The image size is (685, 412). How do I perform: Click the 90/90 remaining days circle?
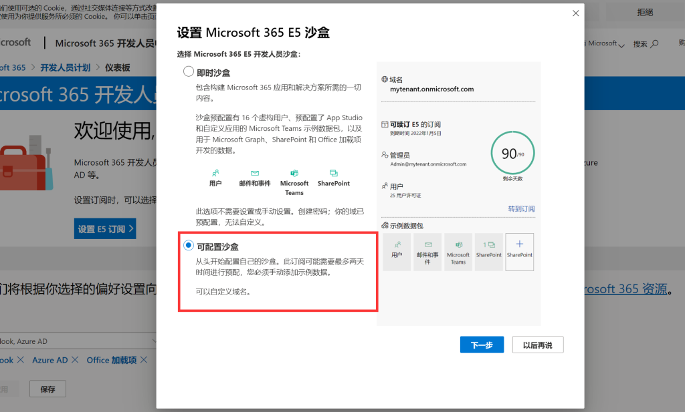(512, 153)
